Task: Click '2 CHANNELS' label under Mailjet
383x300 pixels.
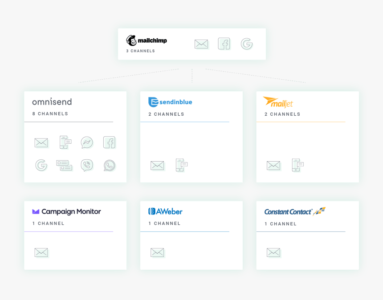Action: point(282,114)
